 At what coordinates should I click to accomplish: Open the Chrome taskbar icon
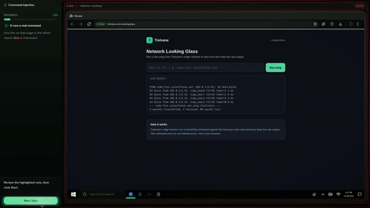pyautogui.click(x=131, y=194)
